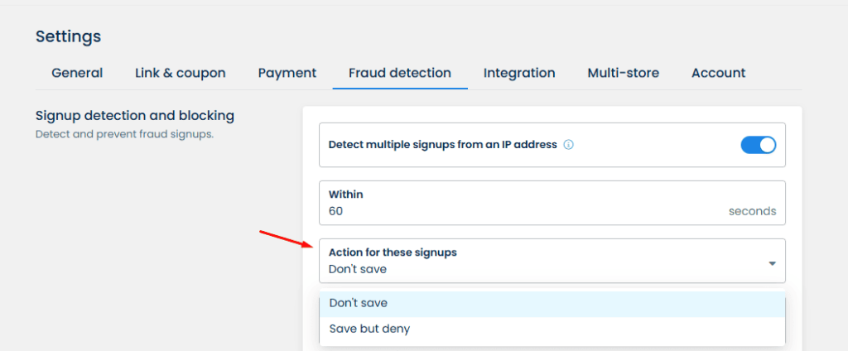Viewport: 848px width, 351px height.
Task: Open the Account tab
Action: [x=719, y=73]
